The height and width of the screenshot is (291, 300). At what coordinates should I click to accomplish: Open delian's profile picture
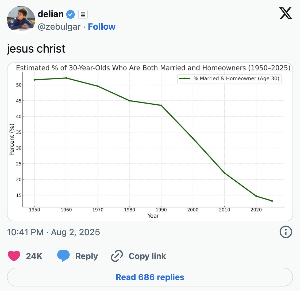coord(21,20)
